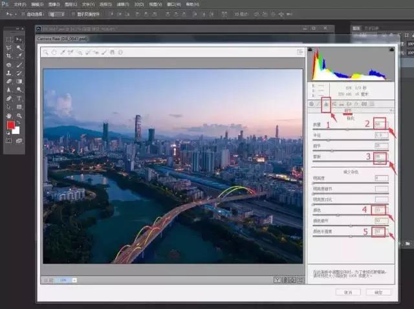Click the 取消 button

(348, 292)
